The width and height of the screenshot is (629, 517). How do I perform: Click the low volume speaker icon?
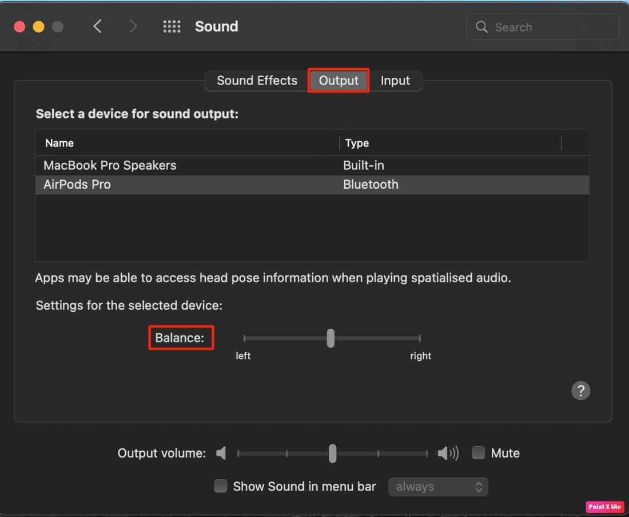[x=221, y=453]
